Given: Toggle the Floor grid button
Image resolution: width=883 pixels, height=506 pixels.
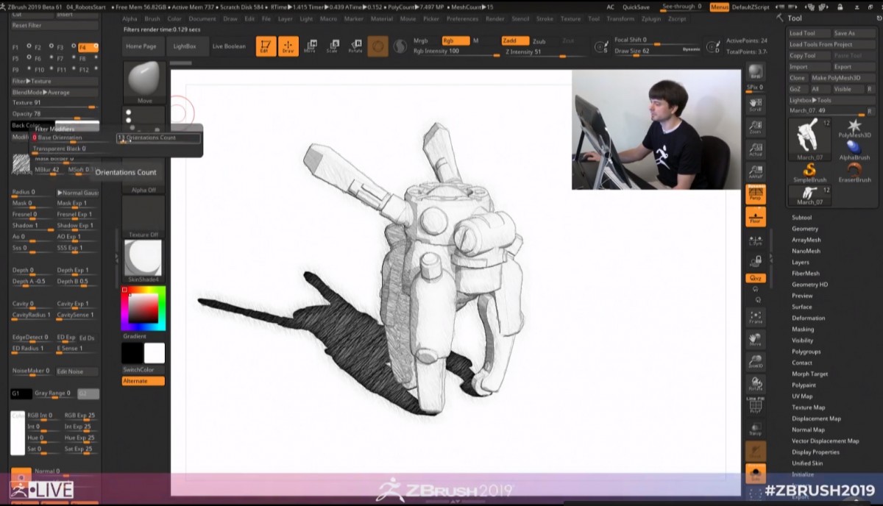Looking at the screenshot, I should point(755,216).
